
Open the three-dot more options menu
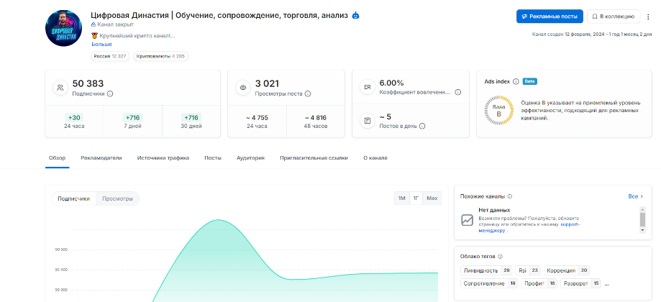(x=648, y=17)
